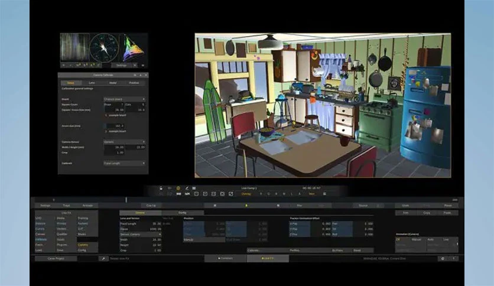Click the Copy button
Viewport: 494px width, 286px height.
pyautogui.click(x=427, y=213)
